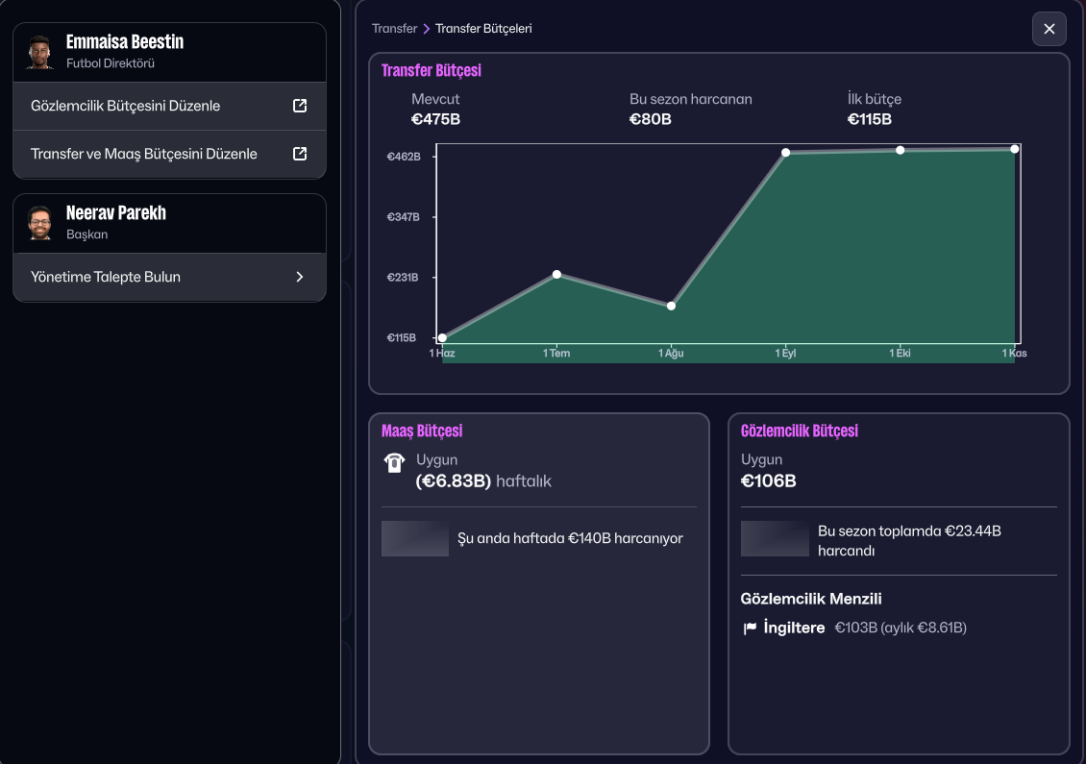Click the Gözlemcilik Bütçesi heading
The height and width of the screenshot is (764, 1086).
click(x=800, y=431)
